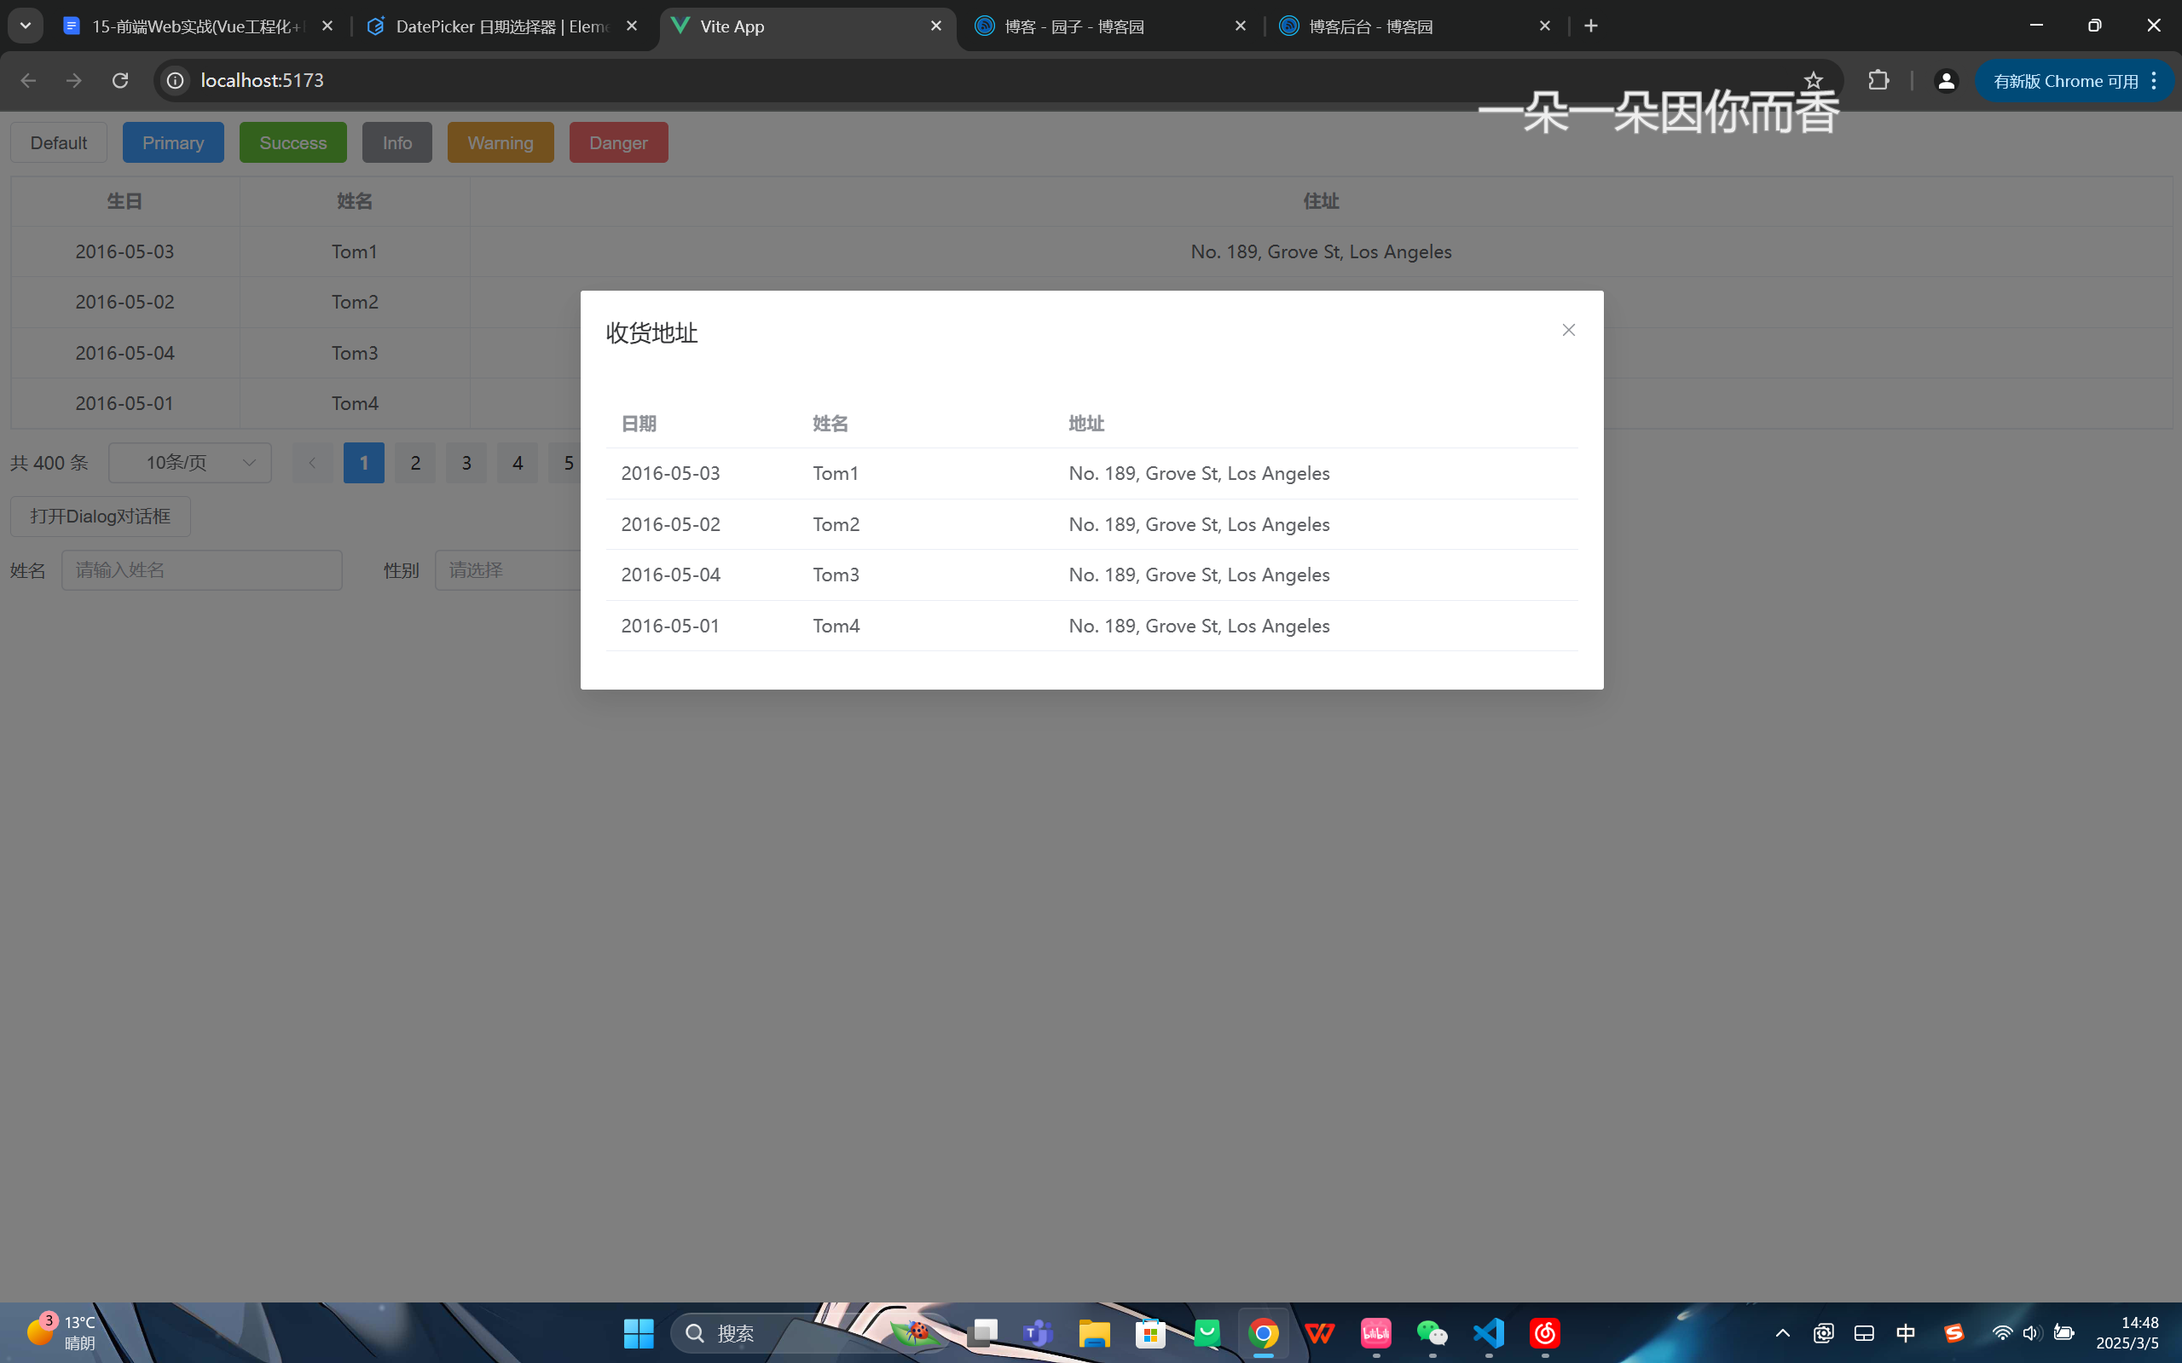Screen dimensions: 2182x1363
Task: View site information icon beside localhost
Action: click(175, 80)
